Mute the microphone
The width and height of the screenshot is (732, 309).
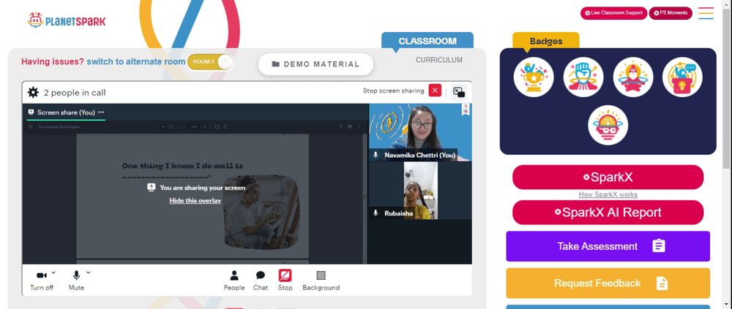[x=76, y=280]
